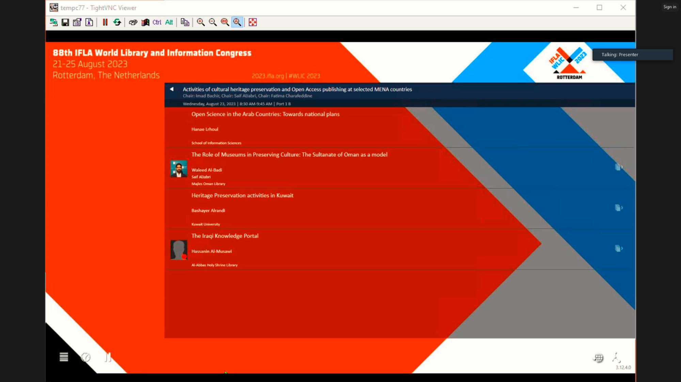
Task: Click affiliation 'Al-Abbas Holy Shrine Library'
Action: click(215, 265)
